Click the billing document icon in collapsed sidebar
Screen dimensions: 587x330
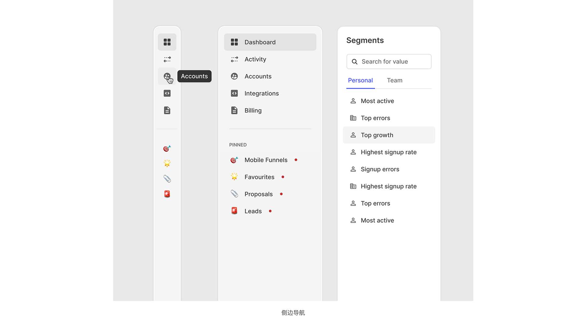coord(167,110)
